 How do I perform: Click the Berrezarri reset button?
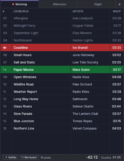pos(29,157)
